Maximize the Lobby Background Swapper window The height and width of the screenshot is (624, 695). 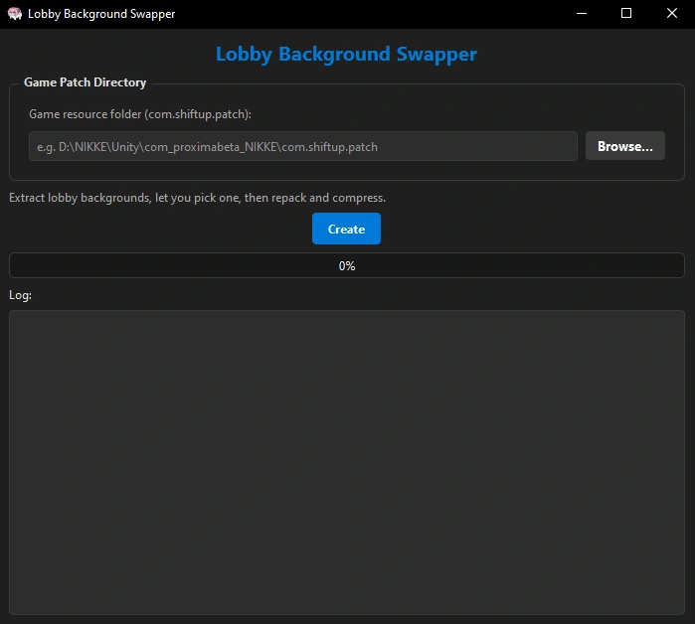coord(626,14)
